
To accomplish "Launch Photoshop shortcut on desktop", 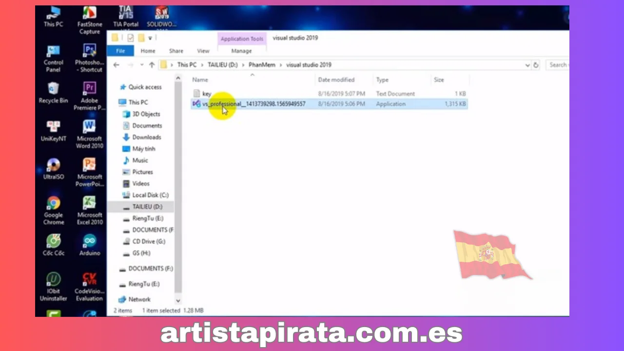I will click(x=90, y=59).
